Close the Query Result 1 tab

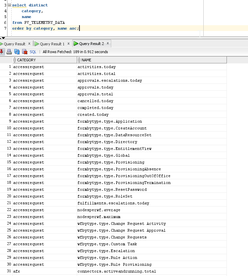coord(68,44)
